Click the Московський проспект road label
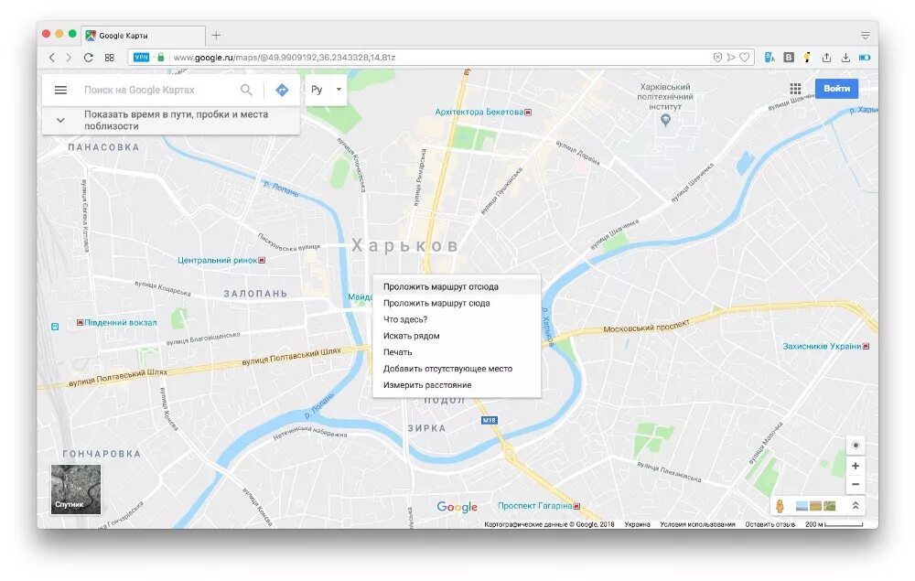Screen dimensions: 915x581 646,326
